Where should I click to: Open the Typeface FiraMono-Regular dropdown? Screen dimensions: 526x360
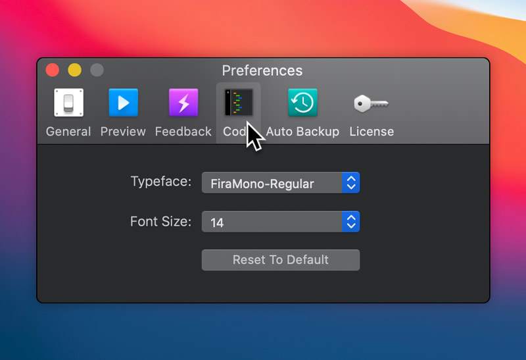(281, 183)
